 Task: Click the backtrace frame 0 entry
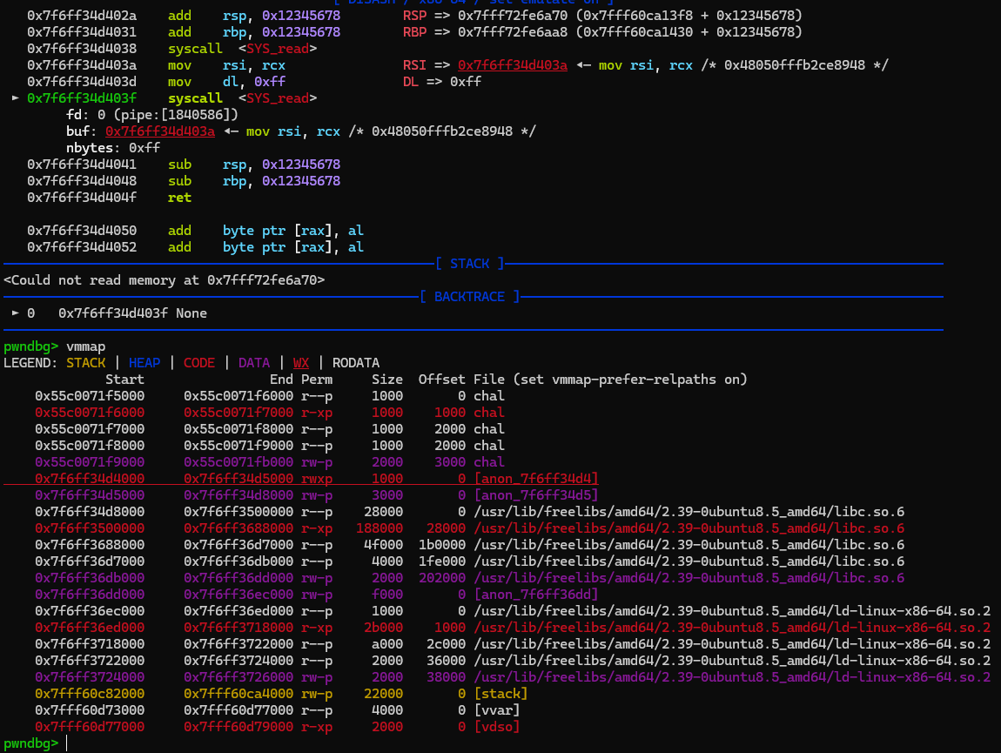click(109, 313)
